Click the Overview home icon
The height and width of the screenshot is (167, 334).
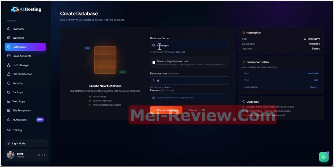(x=9, y=29)
